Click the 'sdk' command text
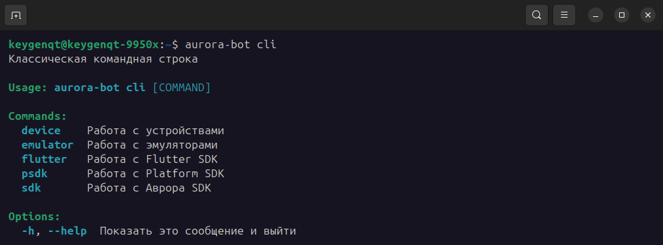 coord(31,188)
